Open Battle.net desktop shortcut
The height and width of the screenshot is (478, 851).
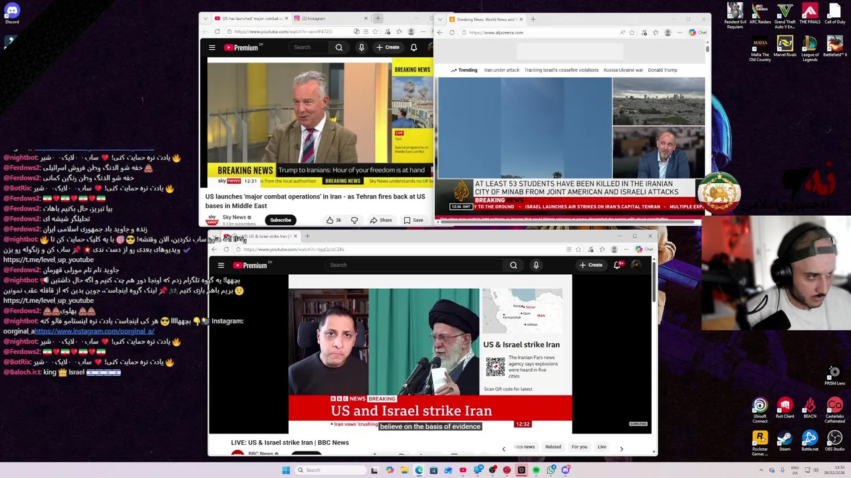click(x=810, y=441)
